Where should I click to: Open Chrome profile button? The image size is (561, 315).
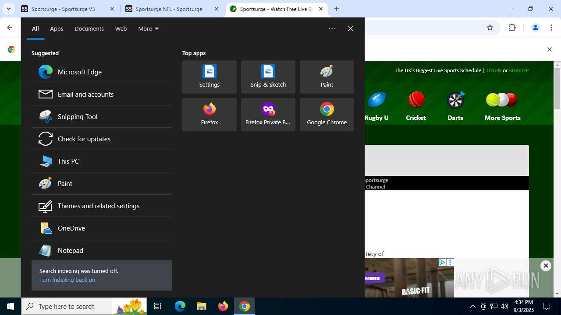(535, 28)
